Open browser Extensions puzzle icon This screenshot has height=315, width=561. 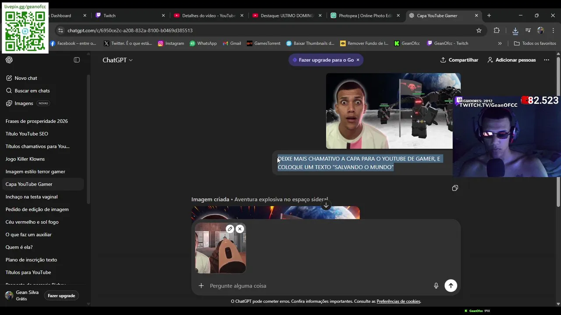[497, 31]
